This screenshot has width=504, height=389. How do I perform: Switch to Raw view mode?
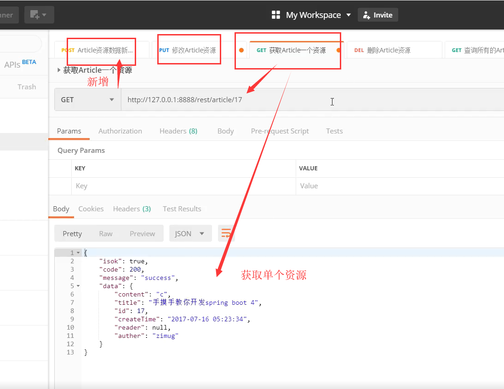point(106,233)
